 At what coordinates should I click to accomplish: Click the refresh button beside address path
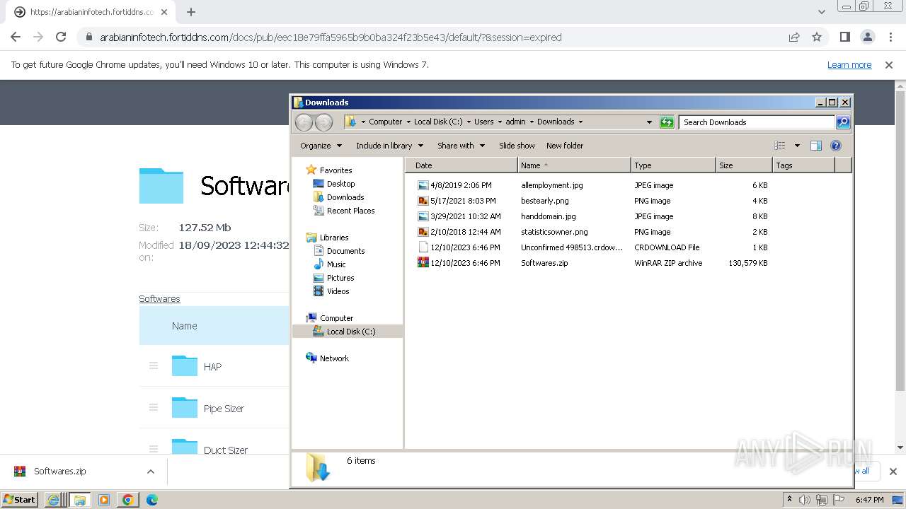pyautogui.click(x=667, y=122)
